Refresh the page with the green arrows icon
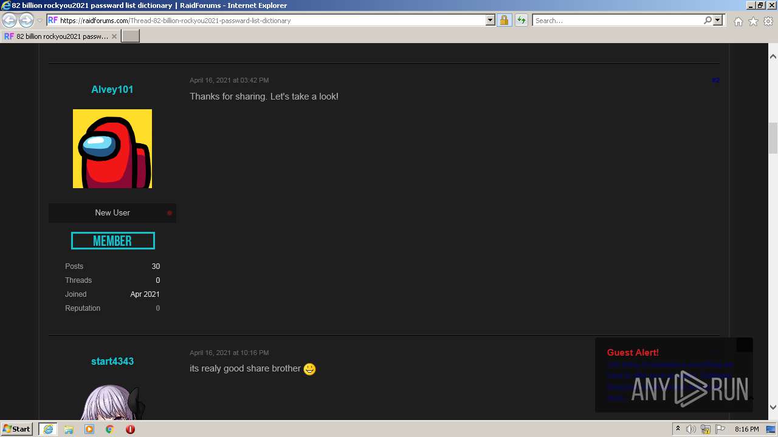Image resolution: width=778 pixels, height=437 pixels. coord(522,21)
